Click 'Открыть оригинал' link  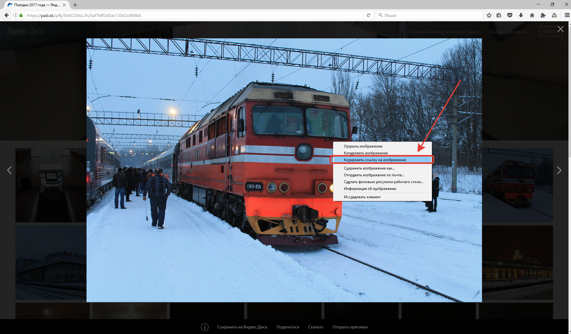pyautogui.click(x=350, y=327)
